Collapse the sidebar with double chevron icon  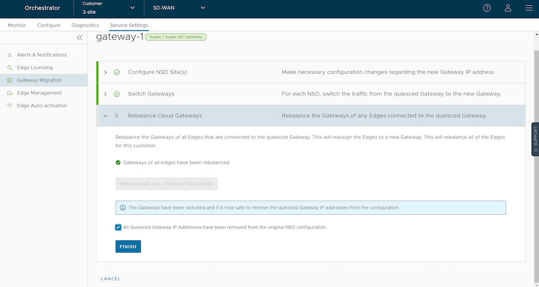pos(79,37)
